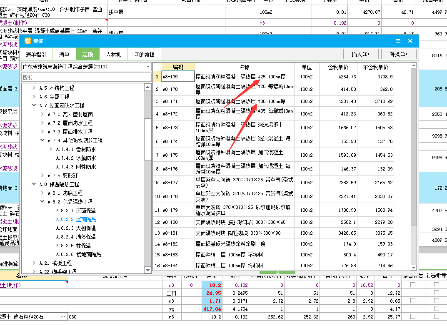Click the 插入(I) button
447x326 pixels.
[361, 54]
